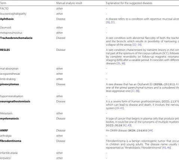The height and width of the screenshot is (160, 179).
Task: Open citation link 36
Action: (123, 63)
